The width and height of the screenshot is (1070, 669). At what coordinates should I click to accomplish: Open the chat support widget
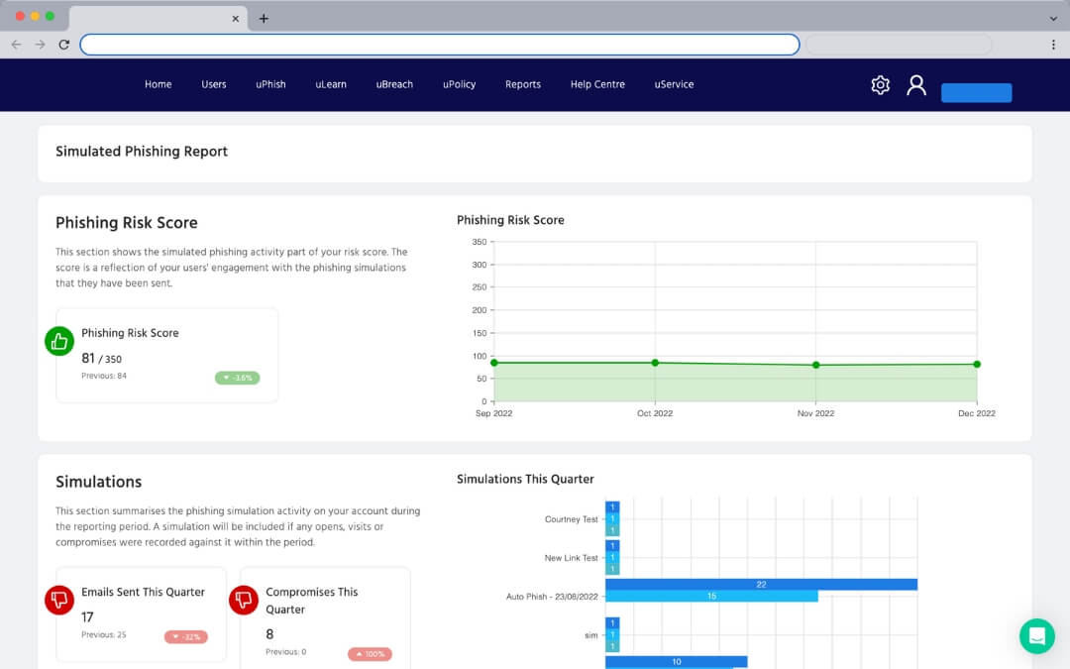(x=1036, y=635)
